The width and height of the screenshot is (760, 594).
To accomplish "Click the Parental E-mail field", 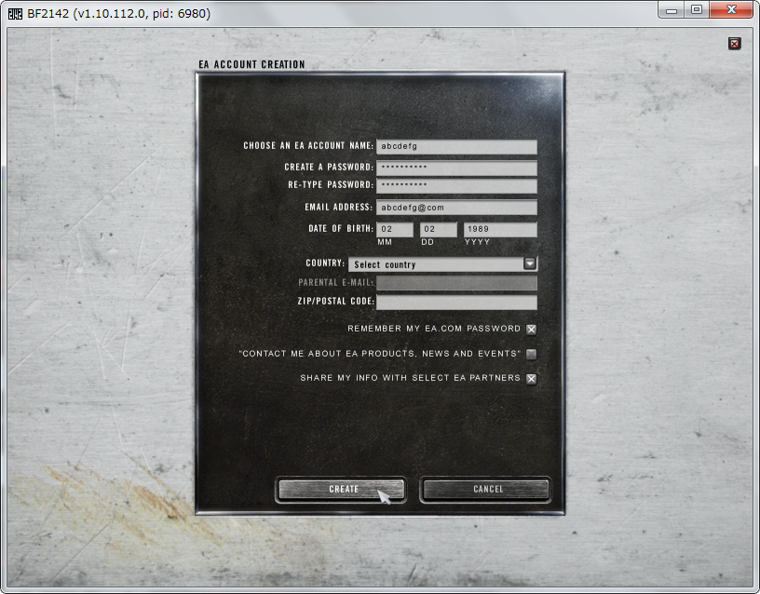I will [x=456, y=282].
